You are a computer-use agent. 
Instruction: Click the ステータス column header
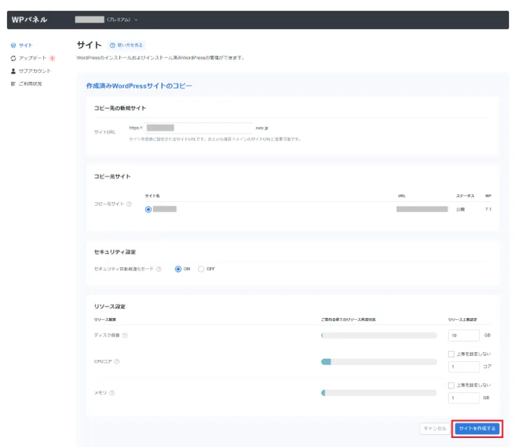[465, 196]
